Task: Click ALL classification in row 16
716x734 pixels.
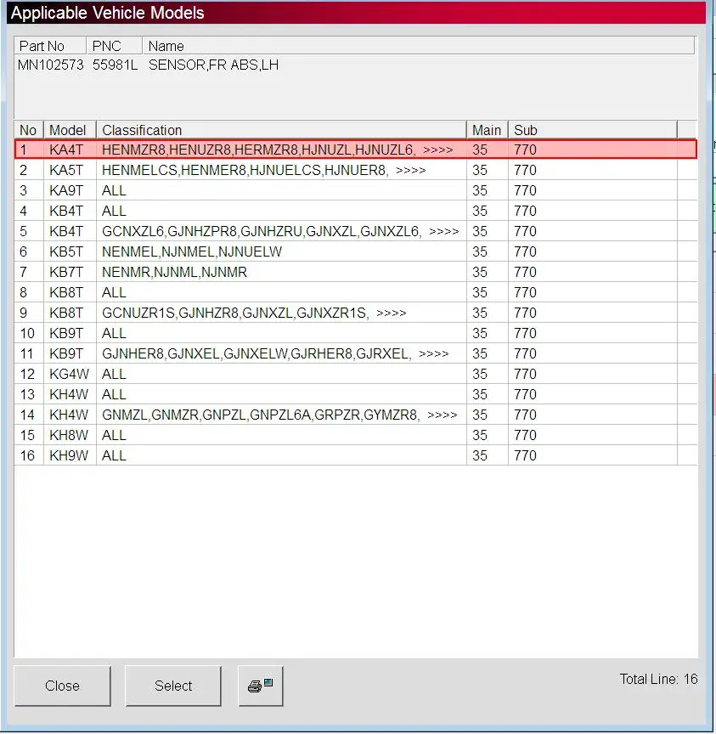Action: [114, 455]
